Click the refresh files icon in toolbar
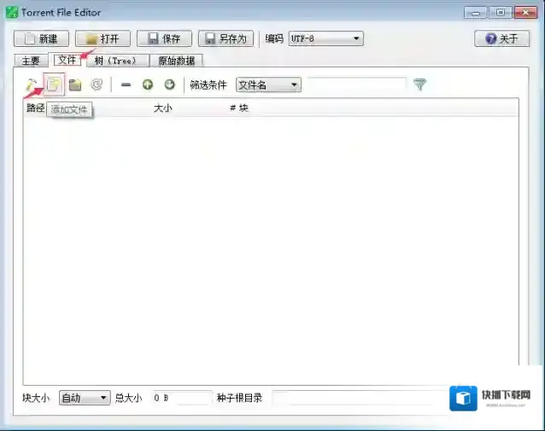 click(97, 84)
